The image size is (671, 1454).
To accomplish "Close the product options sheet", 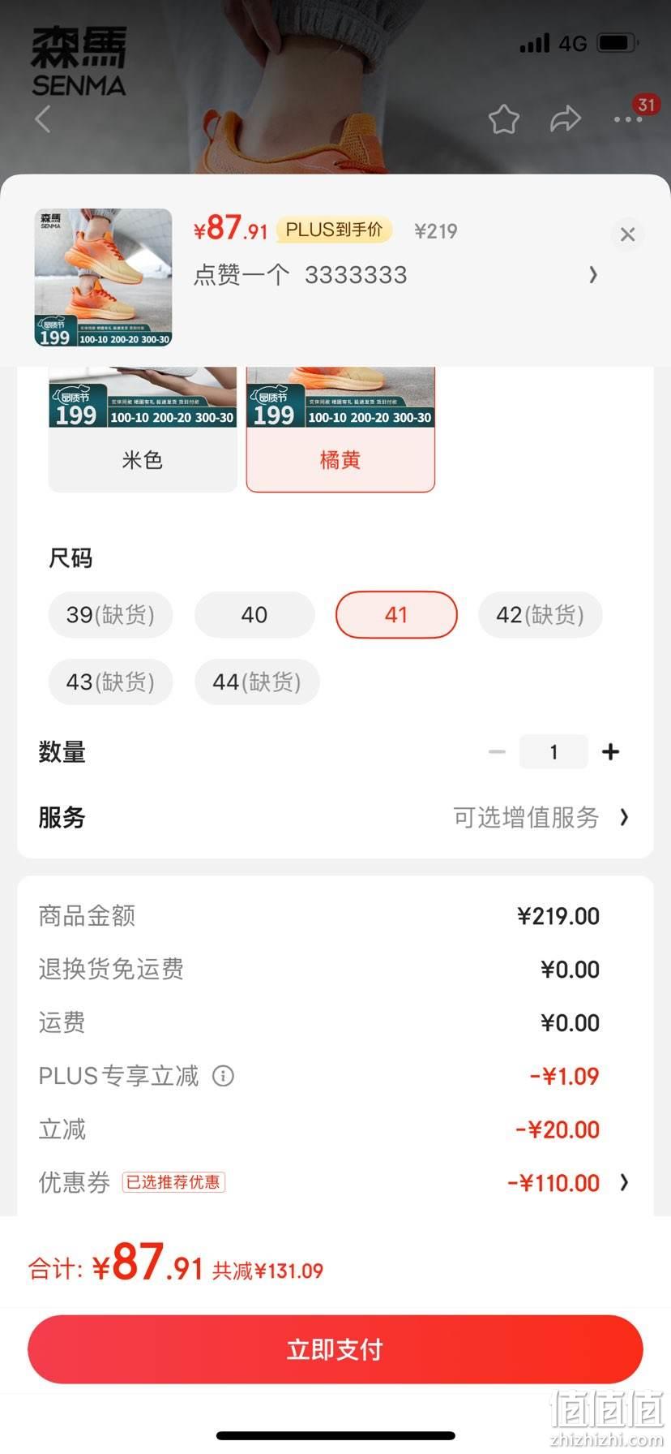I will tap(627, 234).
